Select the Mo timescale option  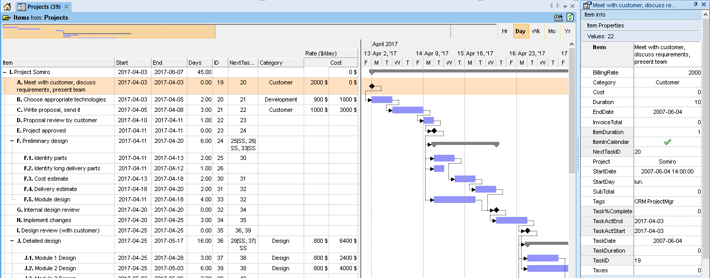pyautogui.click(x=552, y=31)
